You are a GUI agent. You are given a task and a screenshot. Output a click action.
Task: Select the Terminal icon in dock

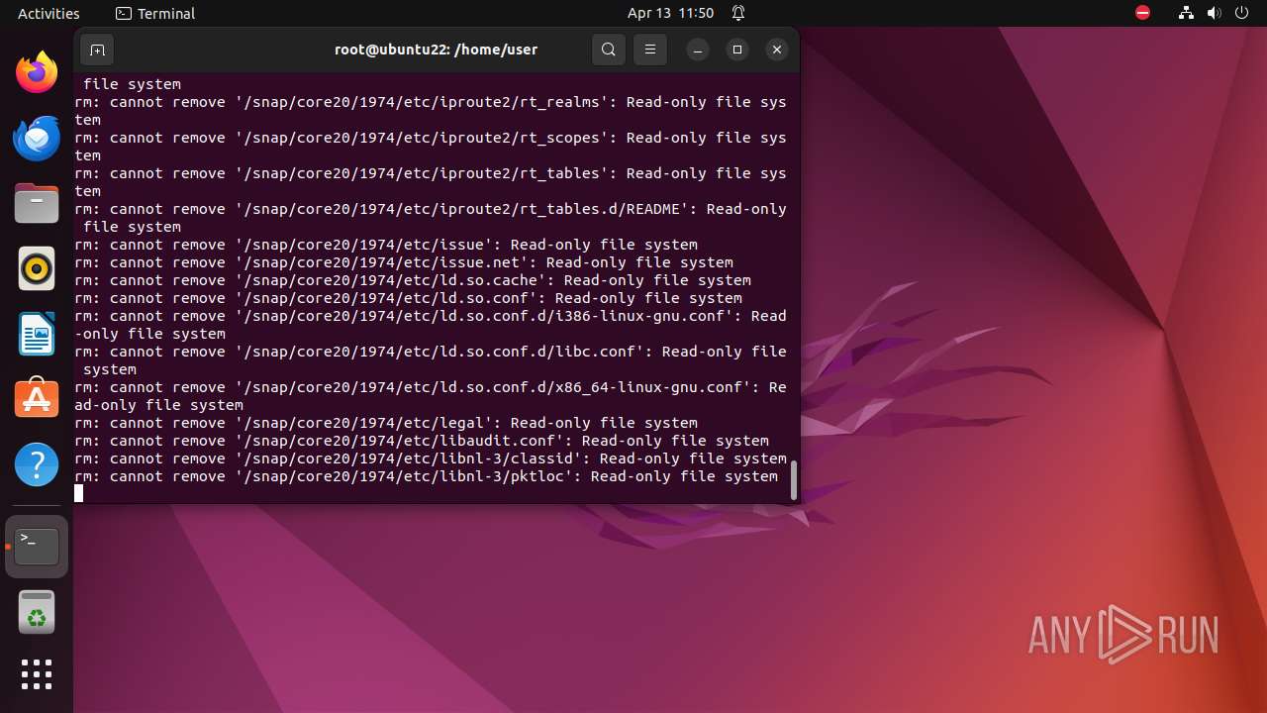point(37,547)
